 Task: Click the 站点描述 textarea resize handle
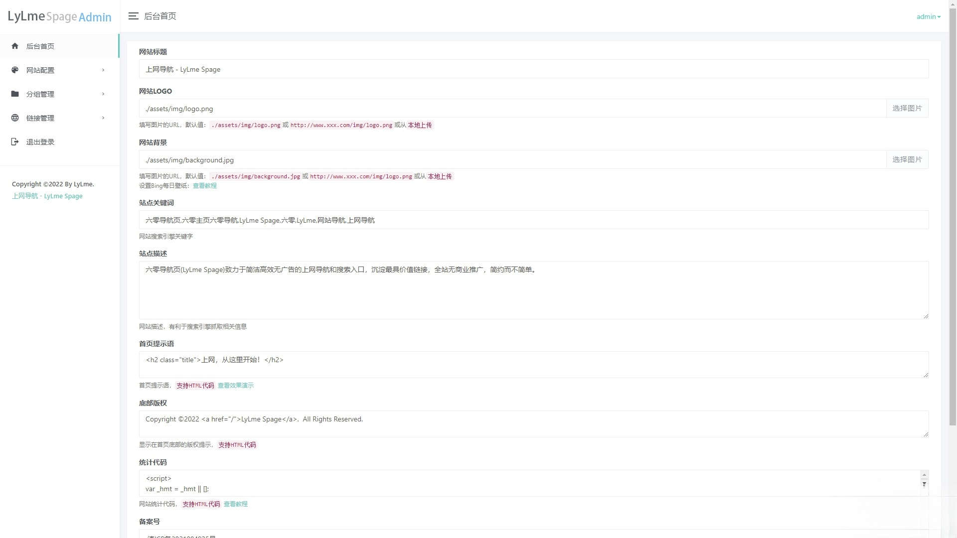pyautogui.click(x=926, y=316)
